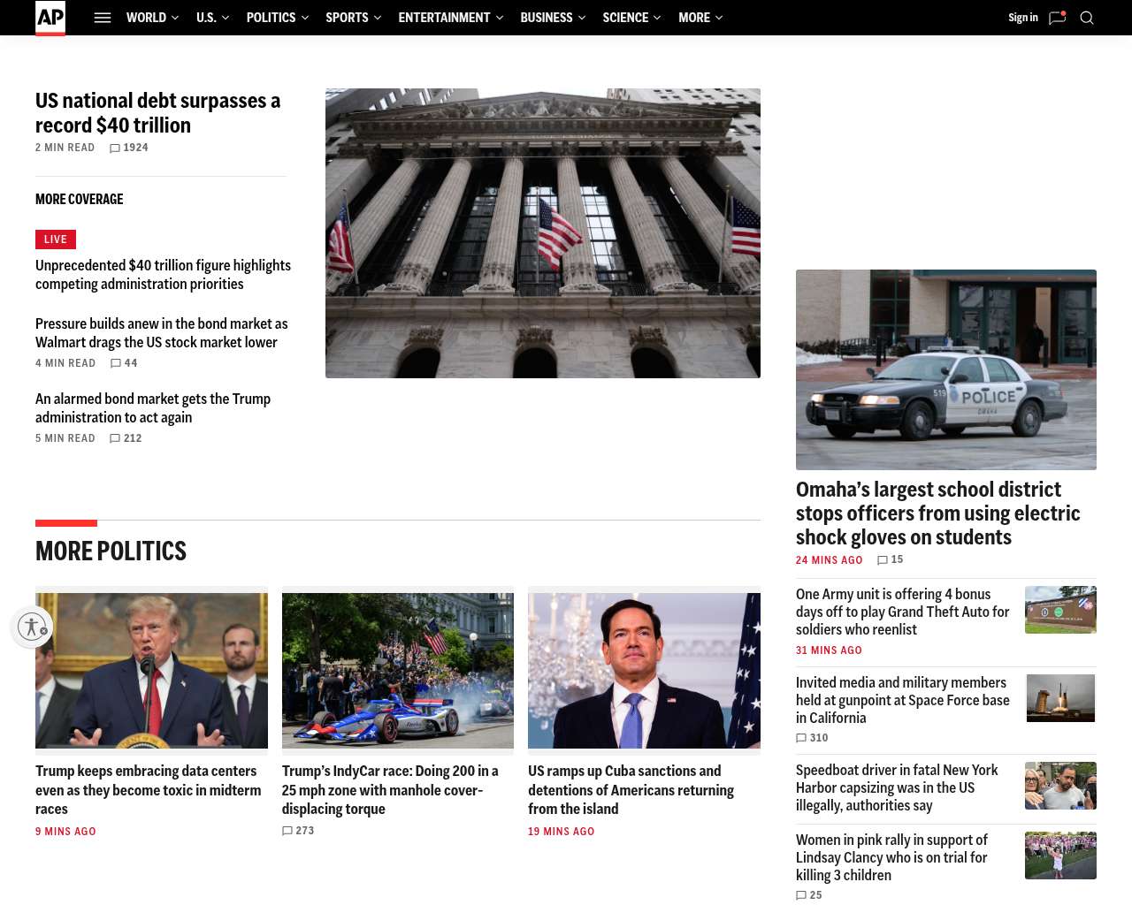This screenshot has height=905, width=1132.
Task: Click comment icon beside 212
Action: coord(115,438)
